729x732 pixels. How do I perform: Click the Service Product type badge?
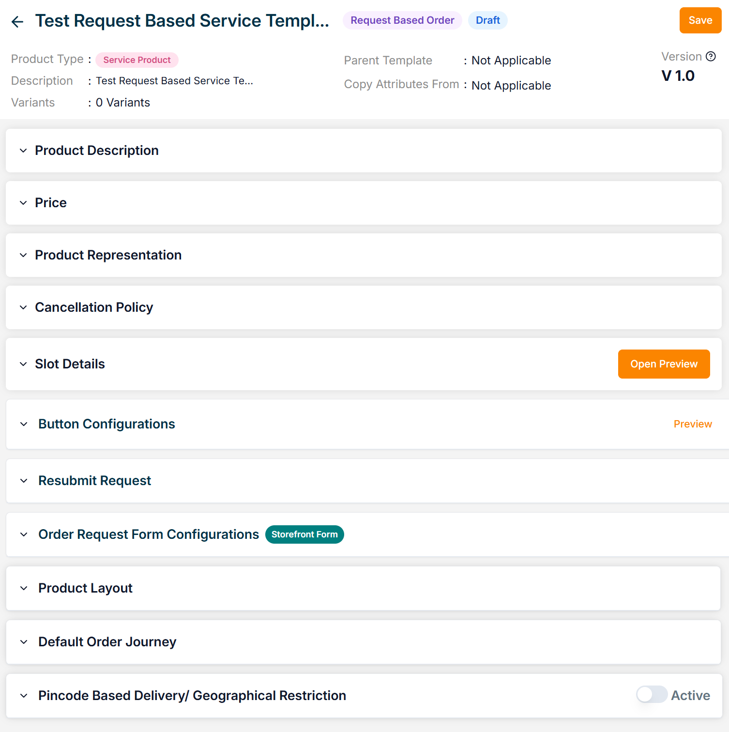coord(137,60)
